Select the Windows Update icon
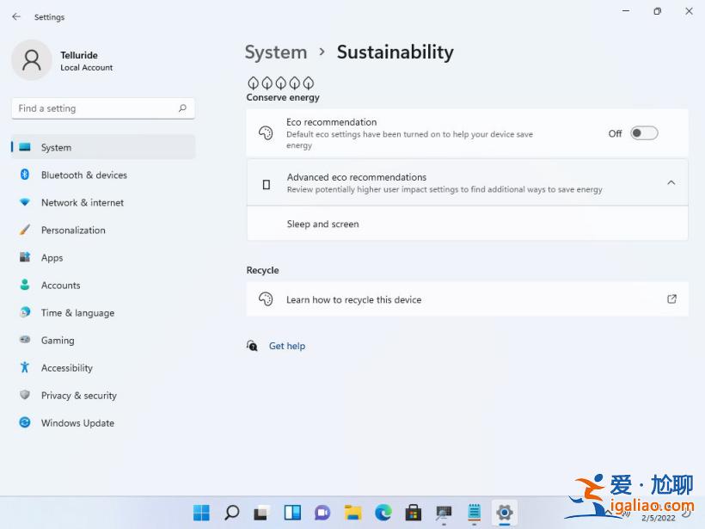Viewport: 705px width, 529px height. point(24,422)
